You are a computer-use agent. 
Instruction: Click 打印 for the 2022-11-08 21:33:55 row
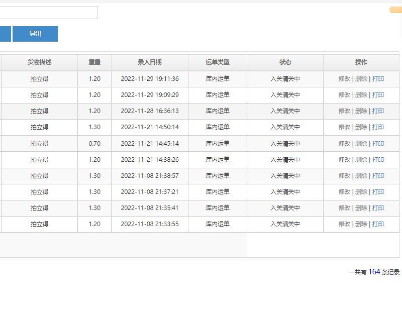(x=378, y=224)
